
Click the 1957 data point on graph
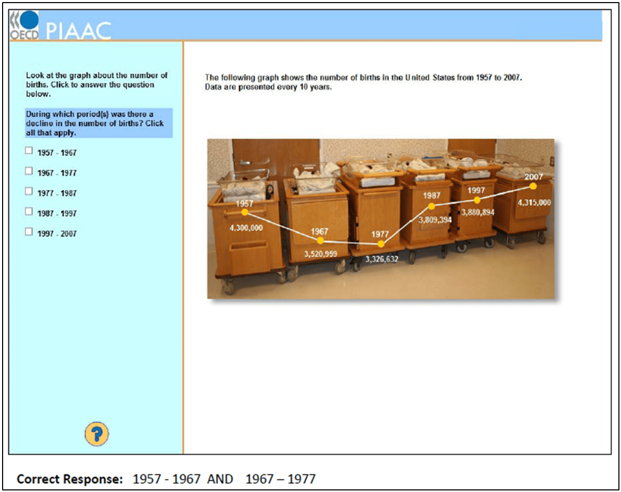pos(245,212)
